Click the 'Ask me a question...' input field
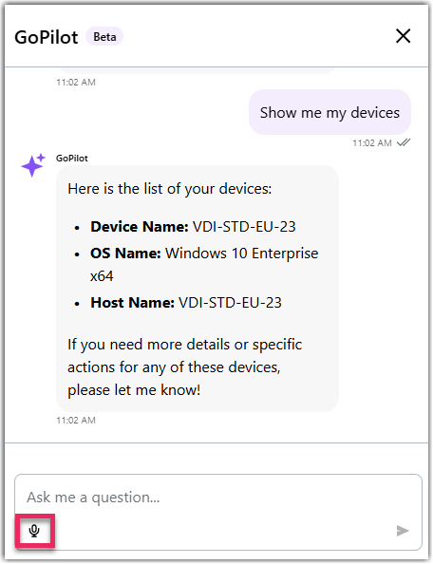 [x=218, y=498]
